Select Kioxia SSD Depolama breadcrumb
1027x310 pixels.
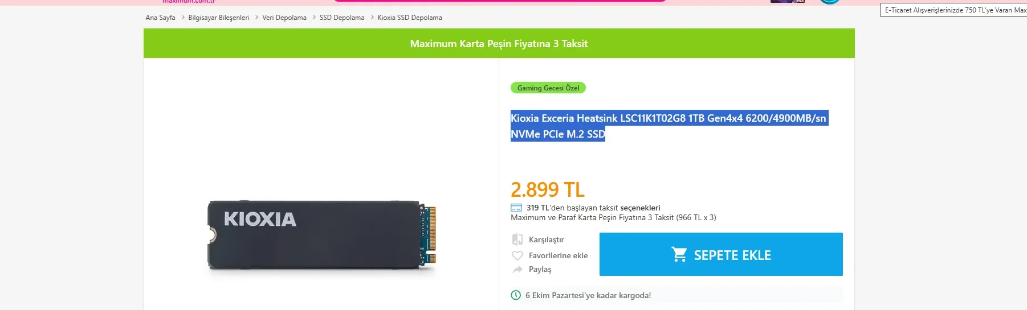[x=410, y=18]
